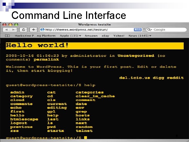
Task: Follow the permalink link
Action: pyautogui.click(x=46, y=59)
